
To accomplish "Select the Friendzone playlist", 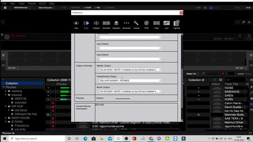I will tap(22, 125).
